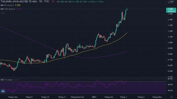
Task: Click the TradingView cloud logo icon
Action: point(3,91)
